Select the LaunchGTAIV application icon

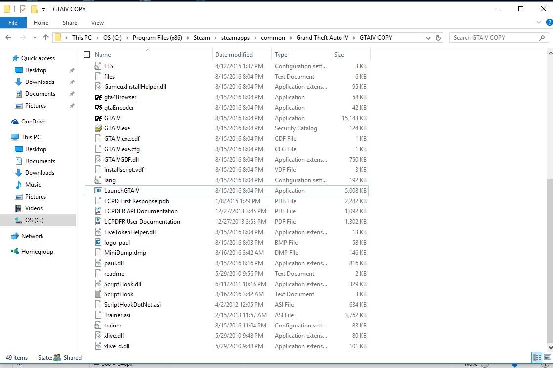click(x=98, y=191)
